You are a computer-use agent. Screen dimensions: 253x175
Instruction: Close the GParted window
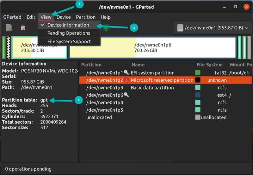coord(246,6)
